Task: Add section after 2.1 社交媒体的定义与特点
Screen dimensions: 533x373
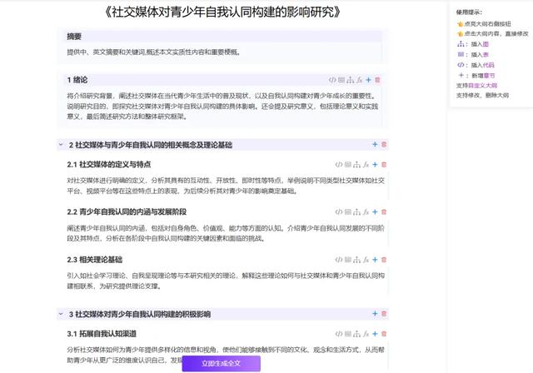Action: pyautogui.click(x=375, y=164)
